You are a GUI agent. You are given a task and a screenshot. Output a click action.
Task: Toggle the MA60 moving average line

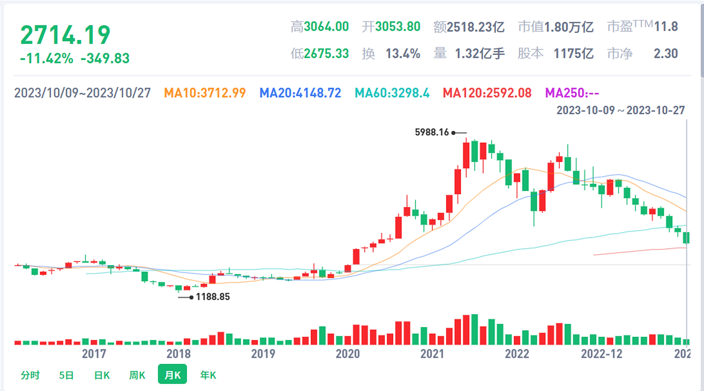(x=392, y=93)
